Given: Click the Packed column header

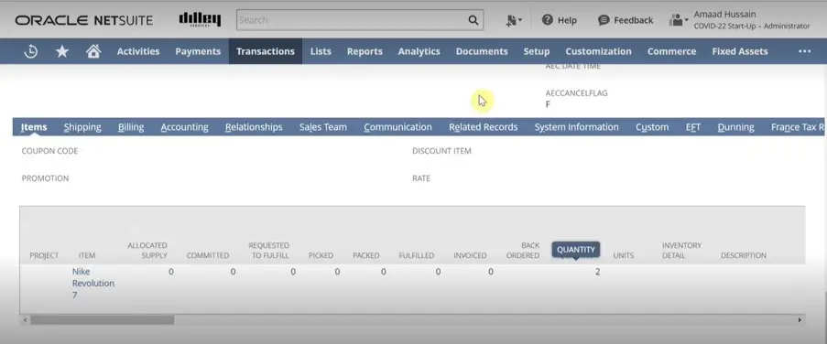Looking at the screenshot, I should [366, 255].
